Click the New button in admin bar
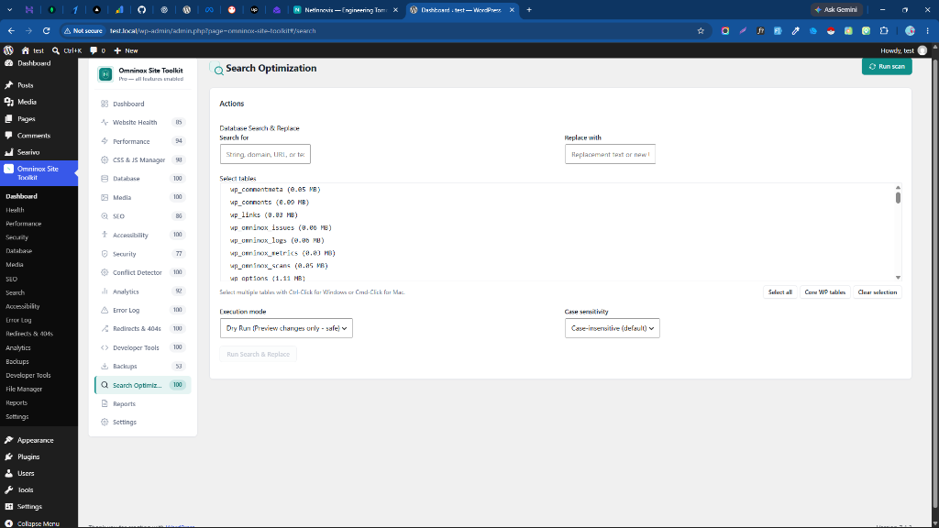This screenshot has width=939, height=528. 127,50
